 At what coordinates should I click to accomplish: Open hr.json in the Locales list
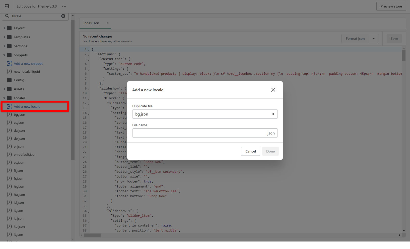tap(19, 186)
